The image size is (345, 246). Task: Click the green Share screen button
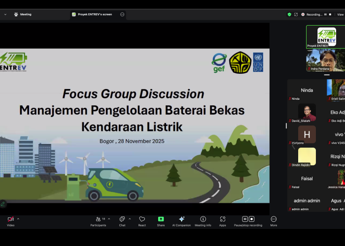coord(161,219)
